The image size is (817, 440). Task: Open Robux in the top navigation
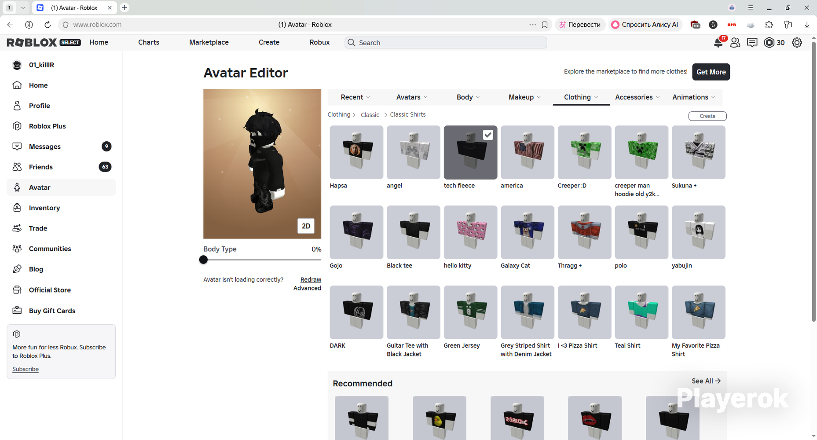tap(319, 42)
